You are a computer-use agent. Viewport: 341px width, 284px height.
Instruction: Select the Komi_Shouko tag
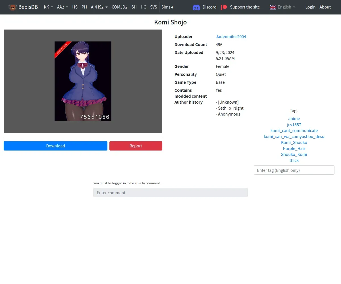(294, 143)
